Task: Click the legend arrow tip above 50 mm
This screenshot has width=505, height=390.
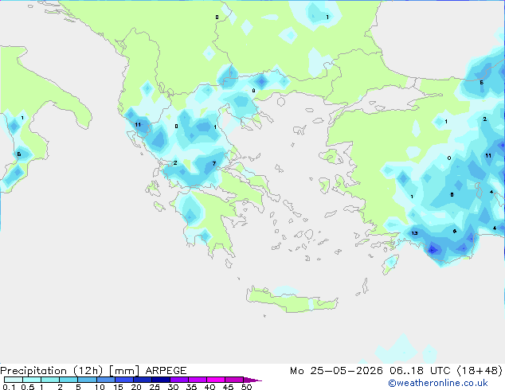Action: point(252,380)
